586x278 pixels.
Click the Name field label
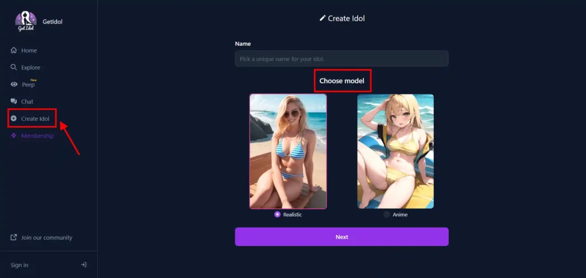point(243,43)
